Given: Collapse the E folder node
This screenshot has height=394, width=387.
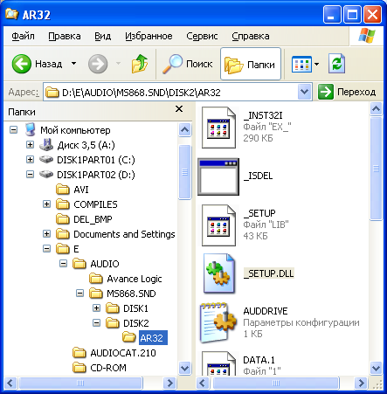Looking at the screenshot, I should [46, 249].
